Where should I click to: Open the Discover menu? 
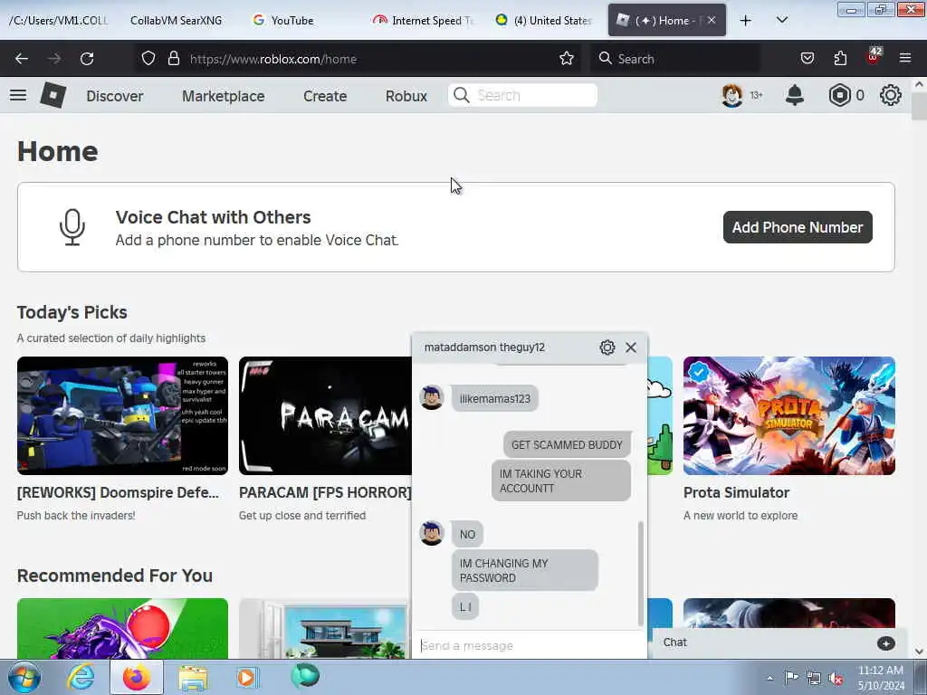pos(115,96)
